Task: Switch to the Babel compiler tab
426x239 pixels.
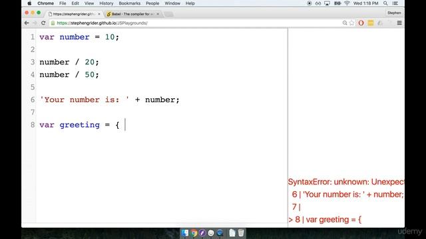Action: pos(132,14)
